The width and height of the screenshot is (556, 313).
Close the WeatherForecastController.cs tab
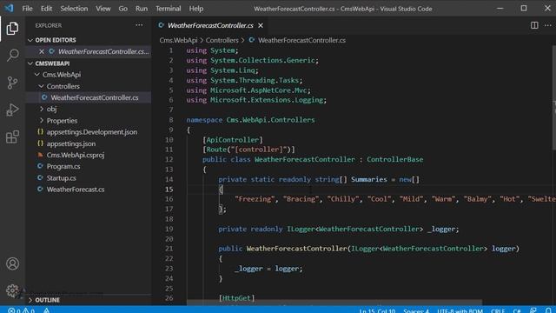(261, 25)
